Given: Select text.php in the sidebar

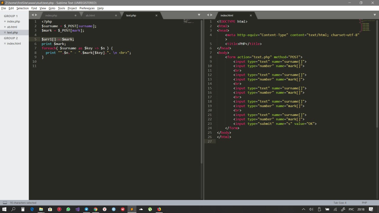Looking at the screenshot, I should 12,33.
